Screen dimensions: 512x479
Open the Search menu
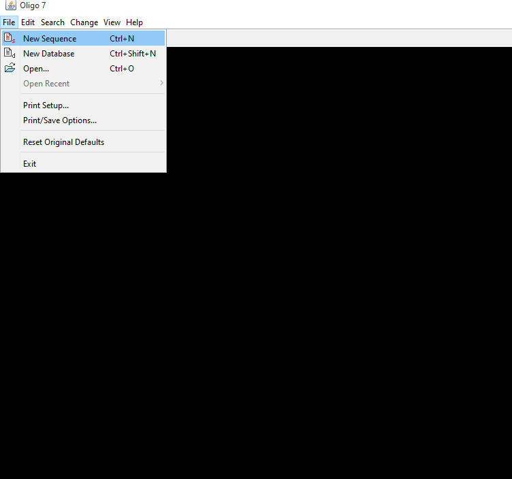(52, 22)
